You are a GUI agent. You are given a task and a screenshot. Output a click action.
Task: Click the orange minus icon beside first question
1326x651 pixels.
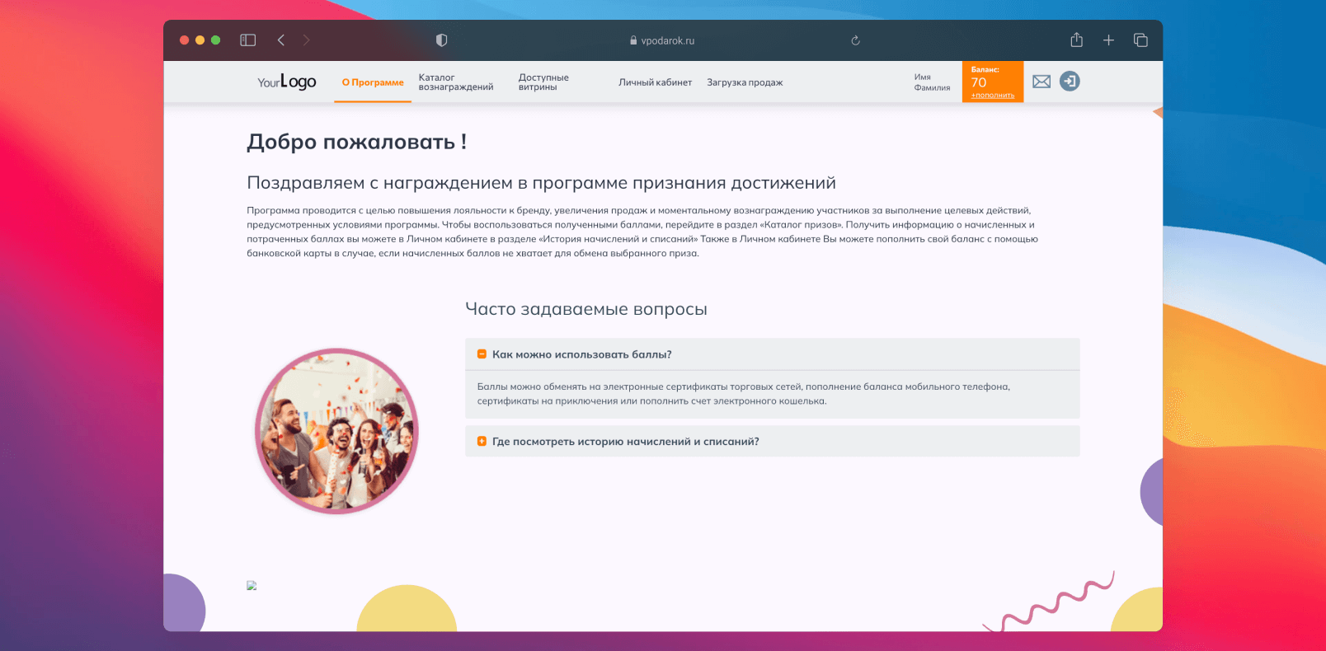point(482,354)
